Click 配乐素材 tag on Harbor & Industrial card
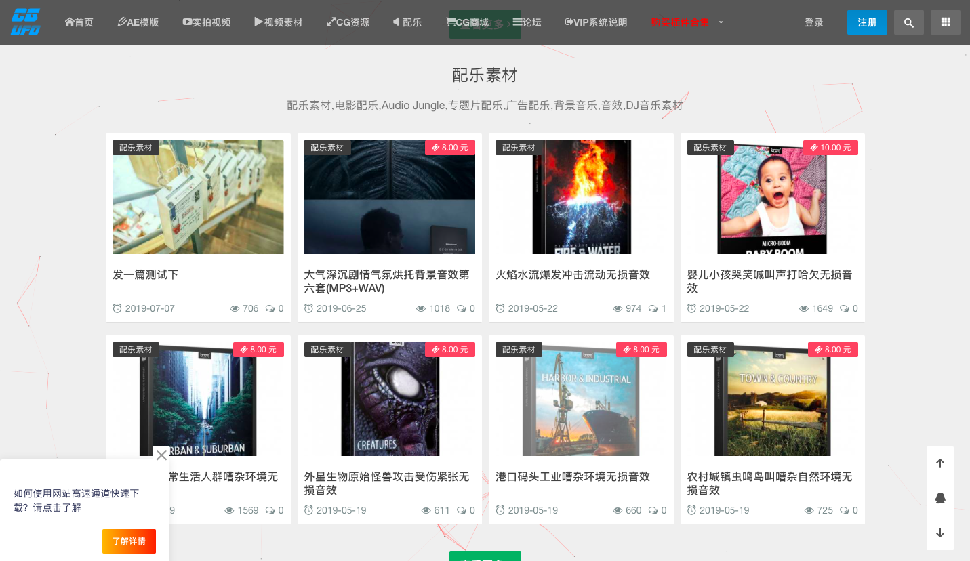This screenshot has width=970, height=561. [x=519, y=350]
